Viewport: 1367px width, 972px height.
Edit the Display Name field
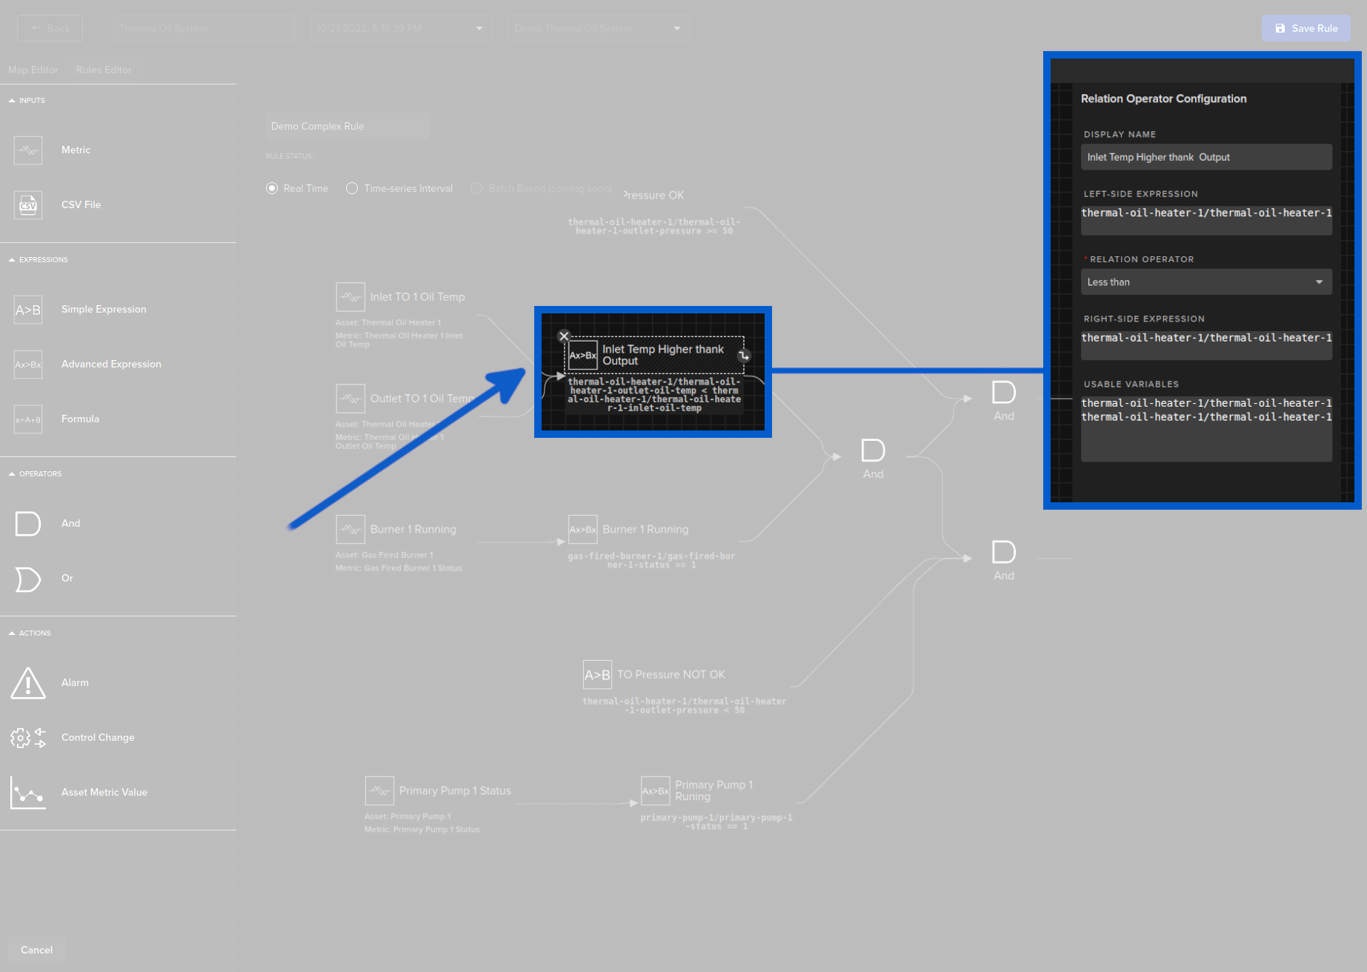(x=1205, y=157)
